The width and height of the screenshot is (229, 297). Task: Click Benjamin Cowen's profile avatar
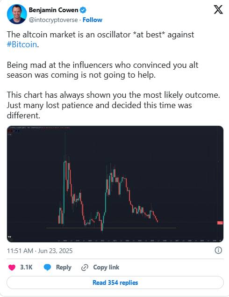[17, 14]
